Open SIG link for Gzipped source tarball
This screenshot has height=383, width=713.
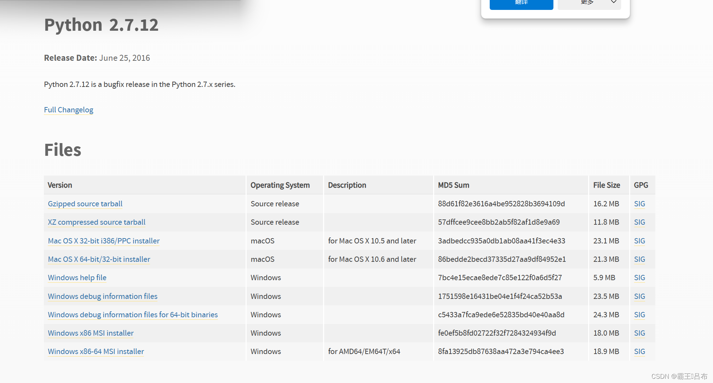[x=639, y=204]
